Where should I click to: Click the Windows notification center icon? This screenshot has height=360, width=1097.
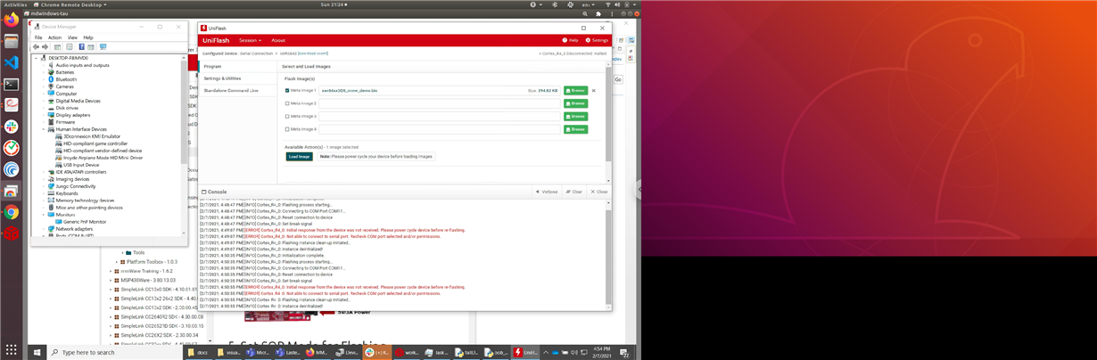625,353
